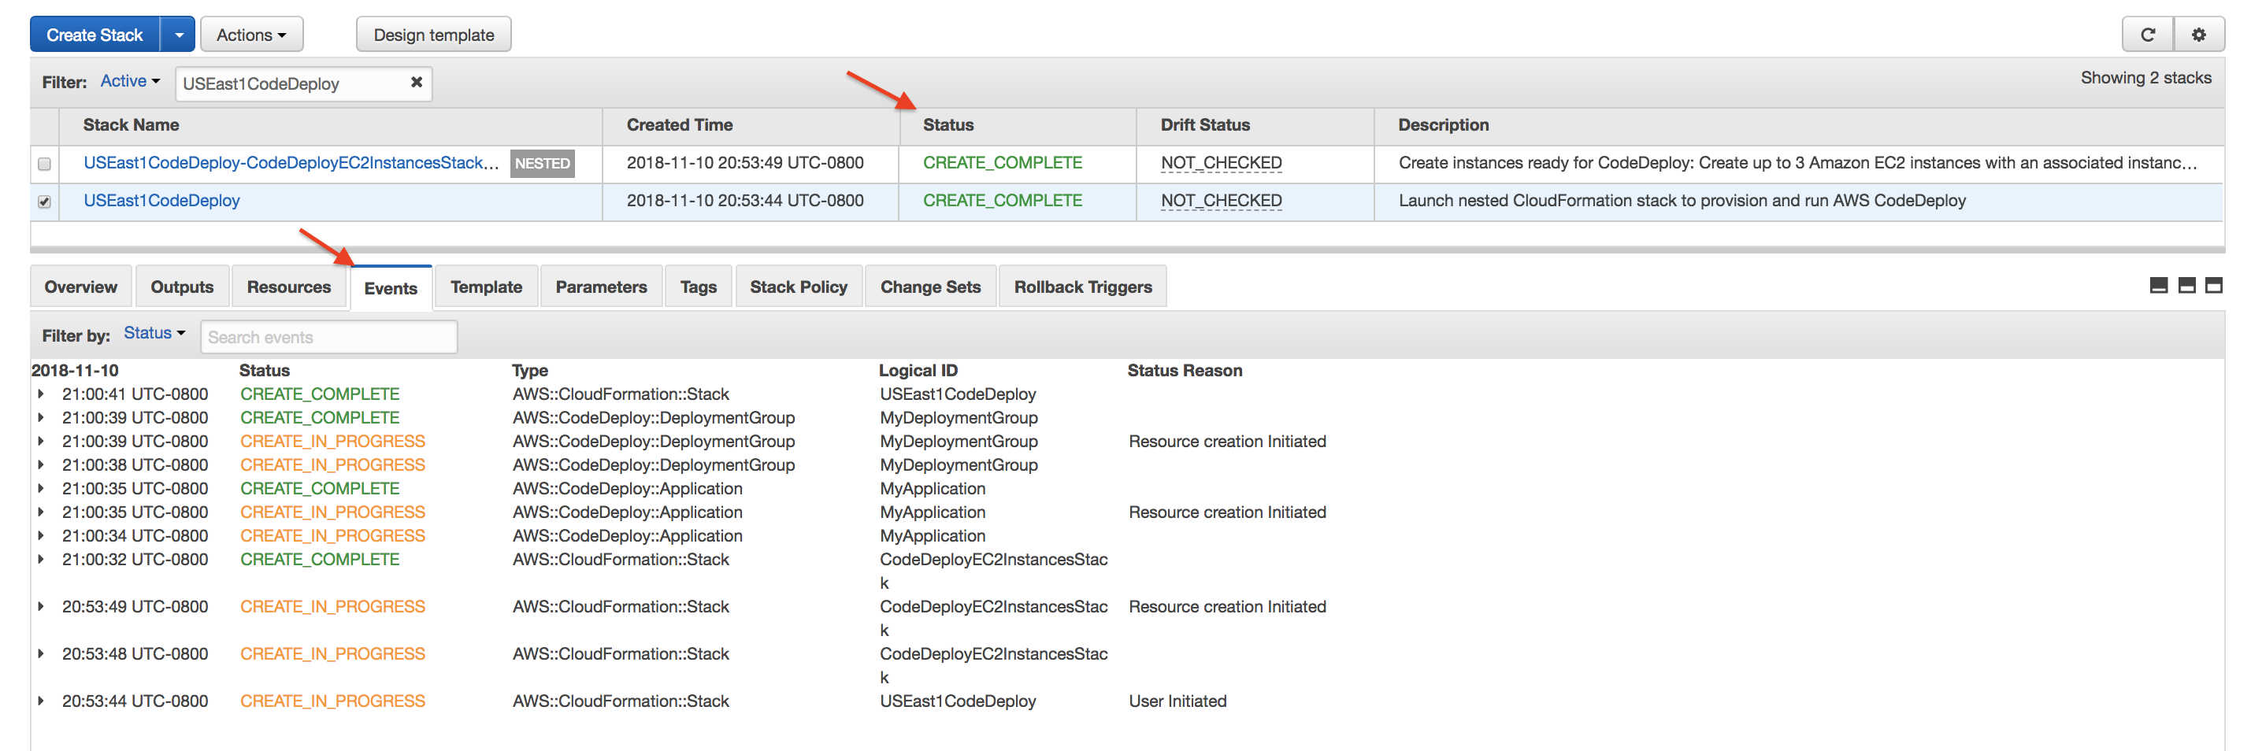
Task: Expand the 20:53:44 User Initiated event
Action: (41, 701)
